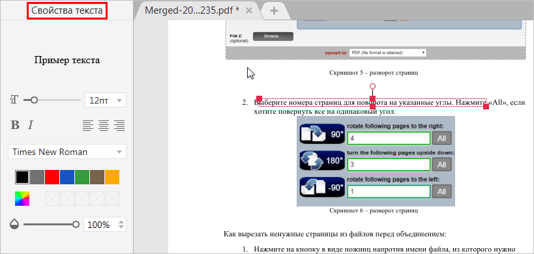The width and height of the screenshot is (534, 254).
Task: Open the rainbow custom color picker
Action: 22,199
